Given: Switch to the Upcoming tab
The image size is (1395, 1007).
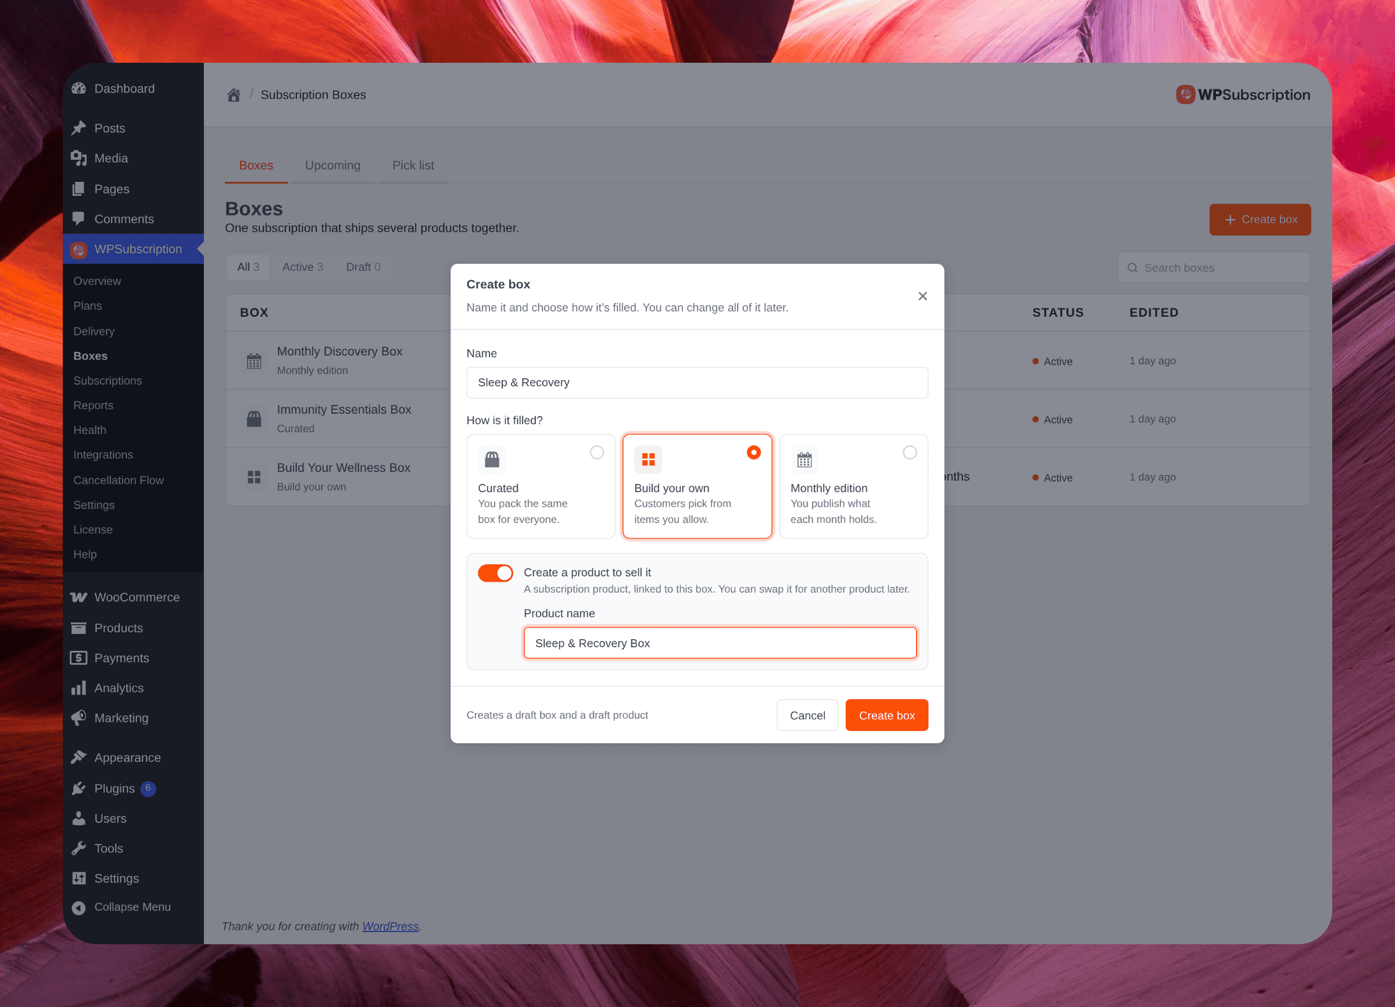Looking at the screenshot, I should click(332, 166).
